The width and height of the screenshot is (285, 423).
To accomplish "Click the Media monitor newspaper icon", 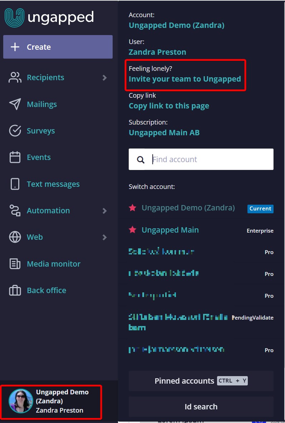I will coord(15,264).
